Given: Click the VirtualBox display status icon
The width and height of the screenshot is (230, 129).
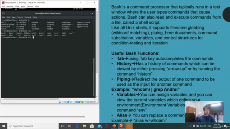Looking at the screenshot, I should (x=77, y=102).
